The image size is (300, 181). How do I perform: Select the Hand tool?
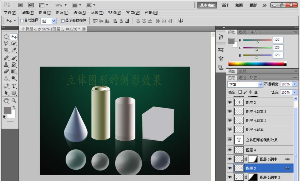(x=6, y=100)
